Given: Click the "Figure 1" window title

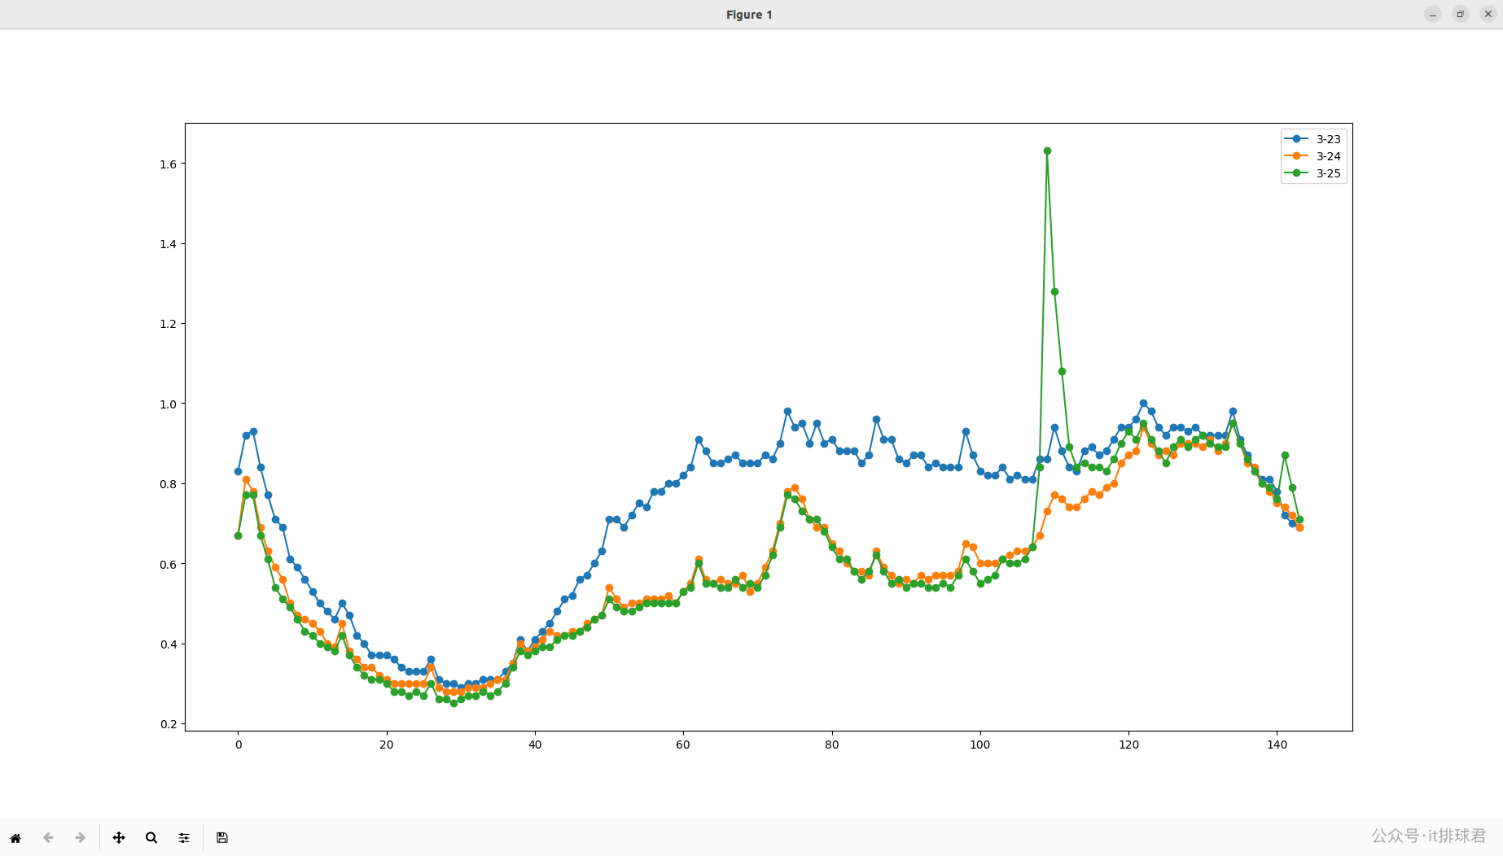Looking at the screenshot, I should coord(749,15).
